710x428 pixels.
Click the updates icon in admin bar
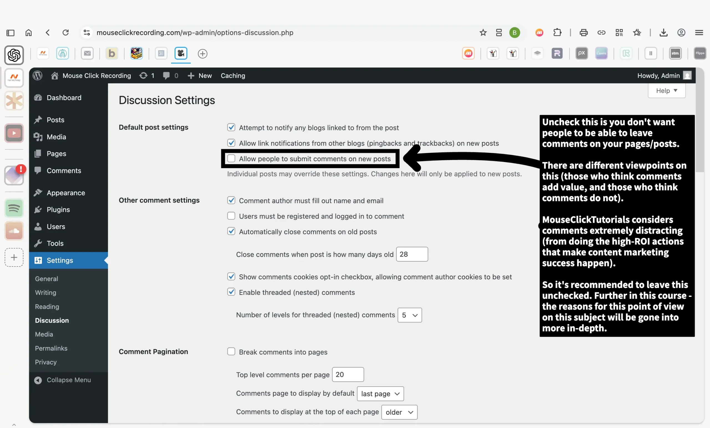(143, 75)
